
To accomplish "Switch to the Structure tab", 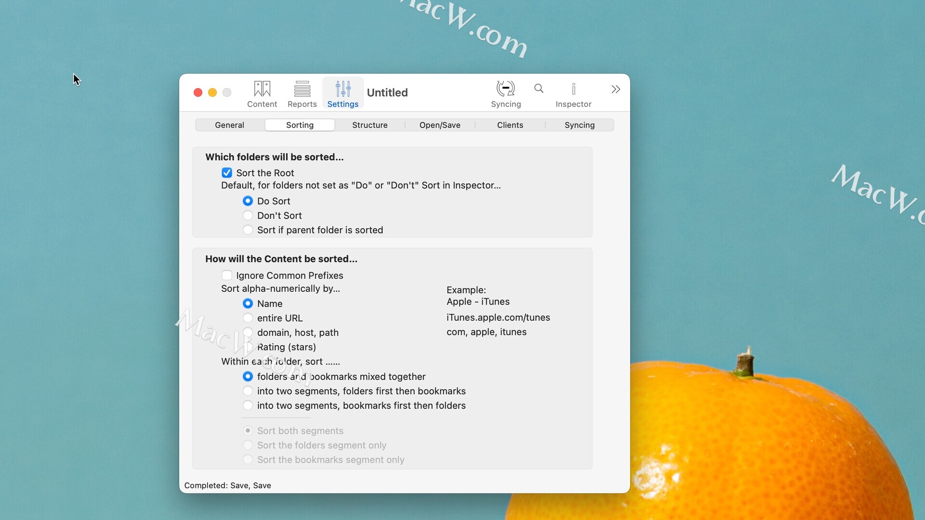I will [370, 125].
